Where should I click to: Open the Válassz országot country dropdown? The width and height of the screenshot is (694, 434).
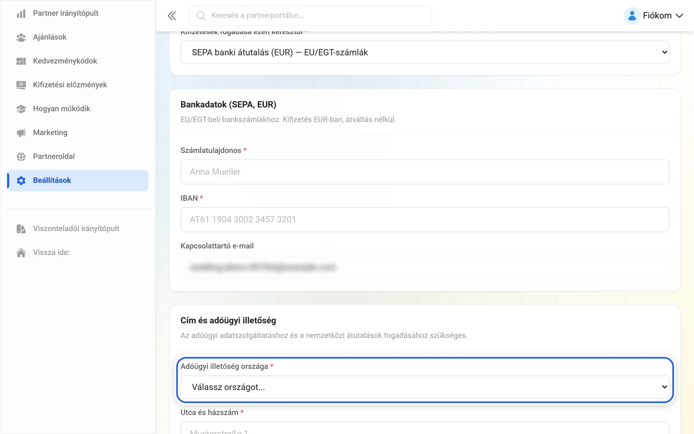(x=425, y=387)
